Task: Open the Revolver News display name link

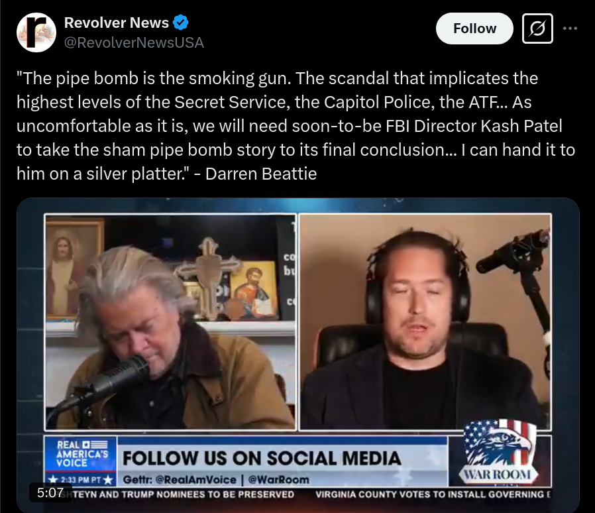Action: coord(117,23)
